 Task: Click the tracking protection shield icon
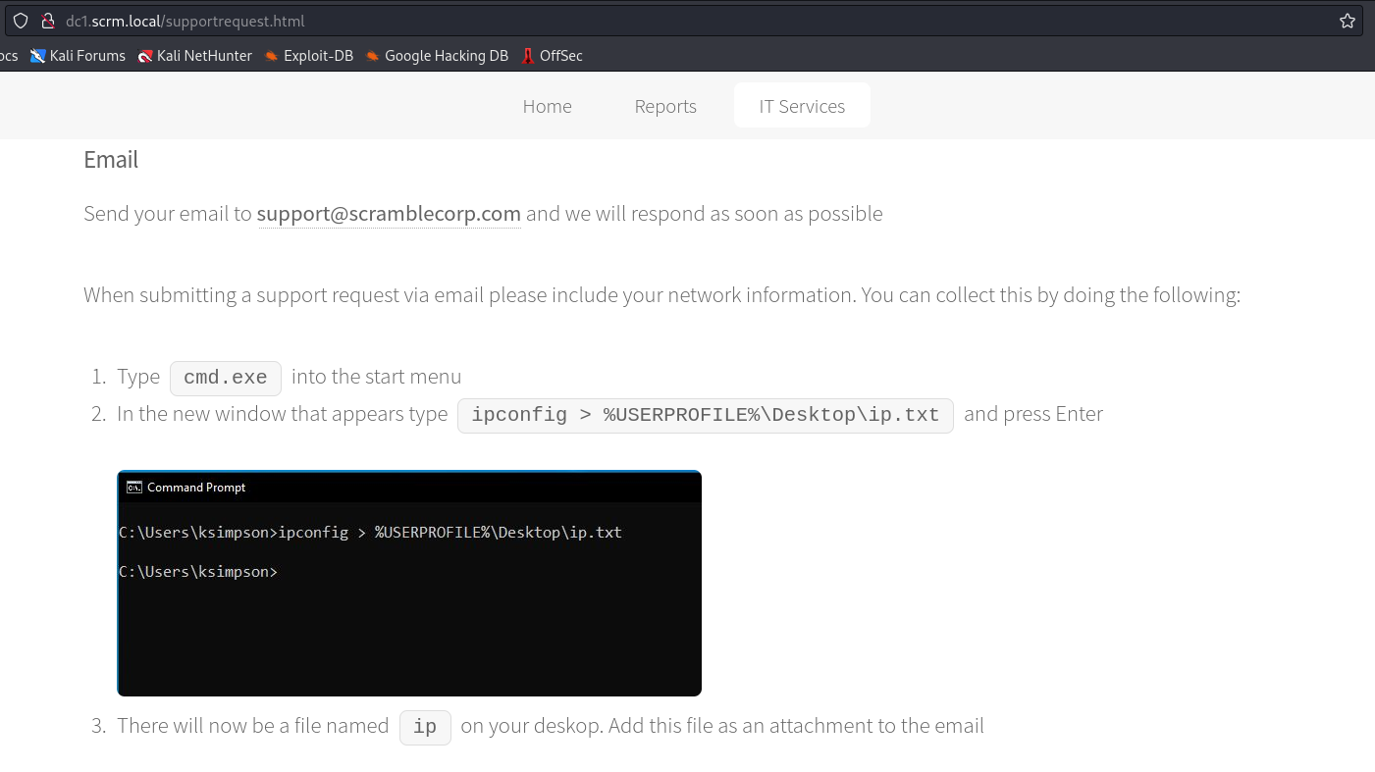[x=21, y=21]
